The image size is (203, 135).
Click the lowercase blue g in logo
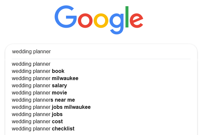click(117, 24)
